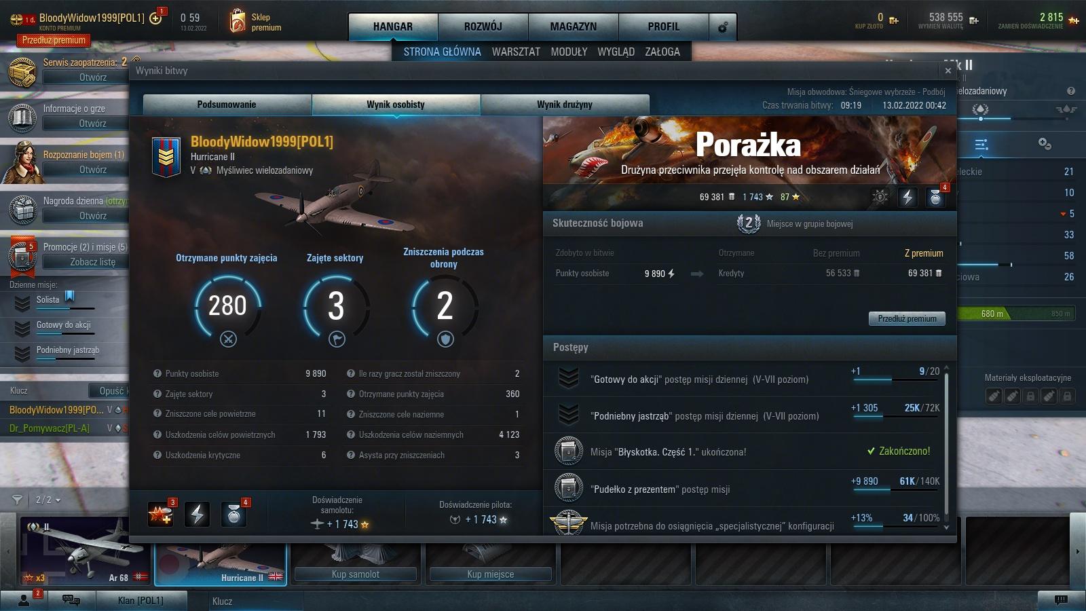Click the Kup złoto coins icon
Screen dimensions: 1086x611
894,20
